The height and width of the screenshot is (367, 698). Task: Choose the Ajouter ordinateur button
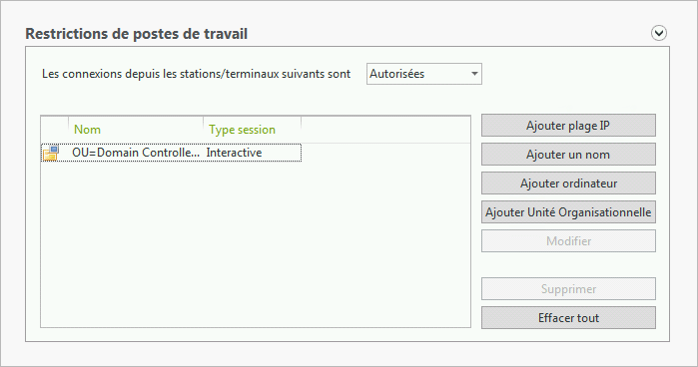pyautogui.click(x=568, y=183)
